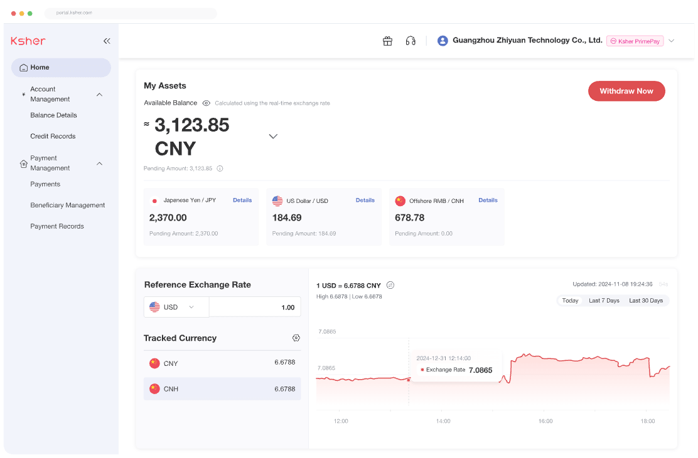This screenshot has width=698, height=458.
Task: Open Credit Records page
Action: pos(53,136)
